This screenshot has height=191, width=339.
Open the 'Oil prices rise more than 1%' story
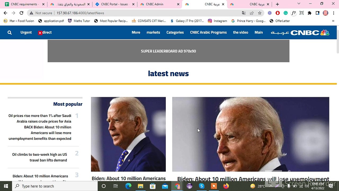click(40, 127)
